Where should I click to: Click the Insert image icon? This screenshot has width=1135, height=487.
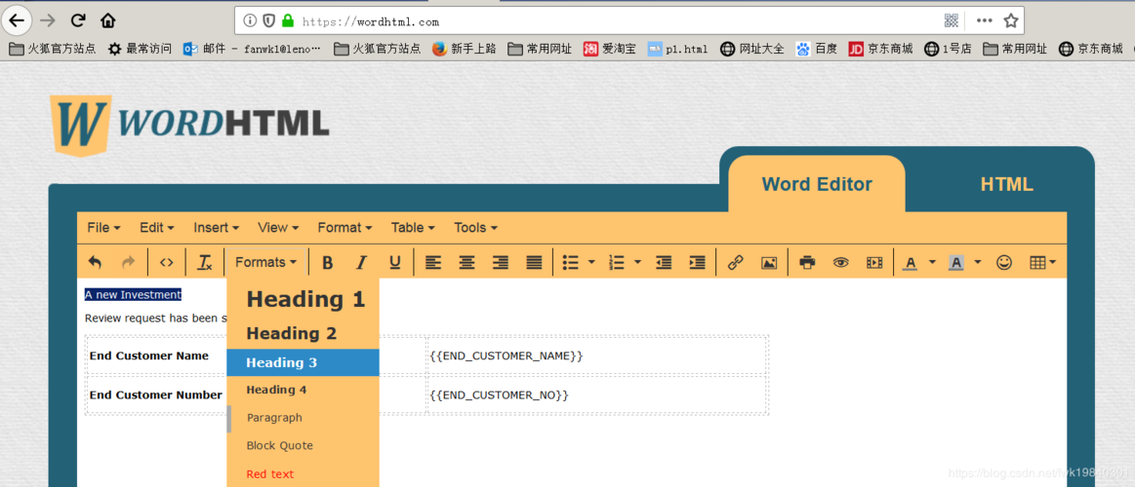769,262
